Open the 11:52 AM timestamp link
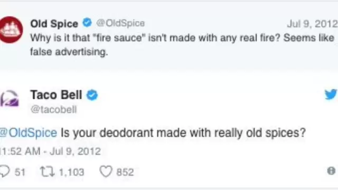 tap(51, 151)
